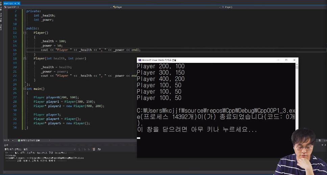327x175 pixels.
Task: Click '_power = power;' on line 21
Action: (54, 72)
